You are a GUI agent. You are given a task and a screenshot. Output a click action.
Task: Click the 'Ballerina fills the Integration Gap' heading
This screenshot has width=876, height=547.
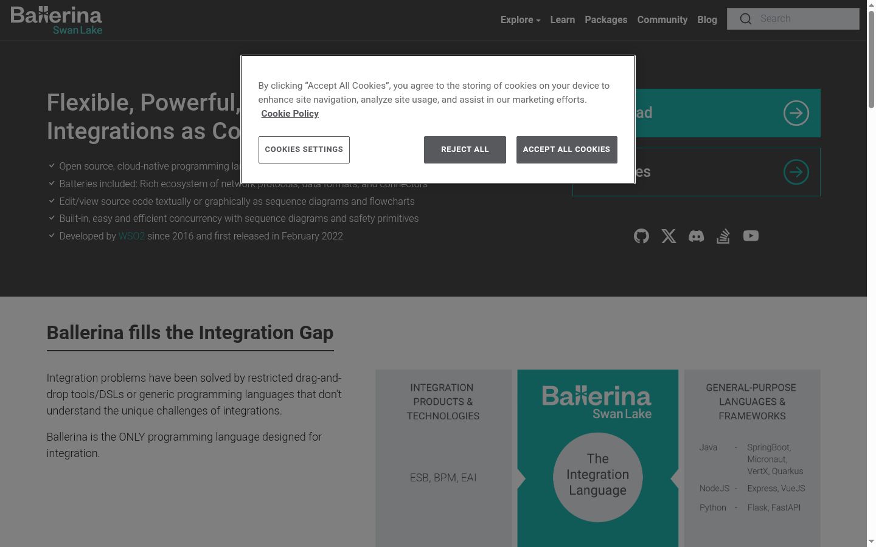coord(190,332)
